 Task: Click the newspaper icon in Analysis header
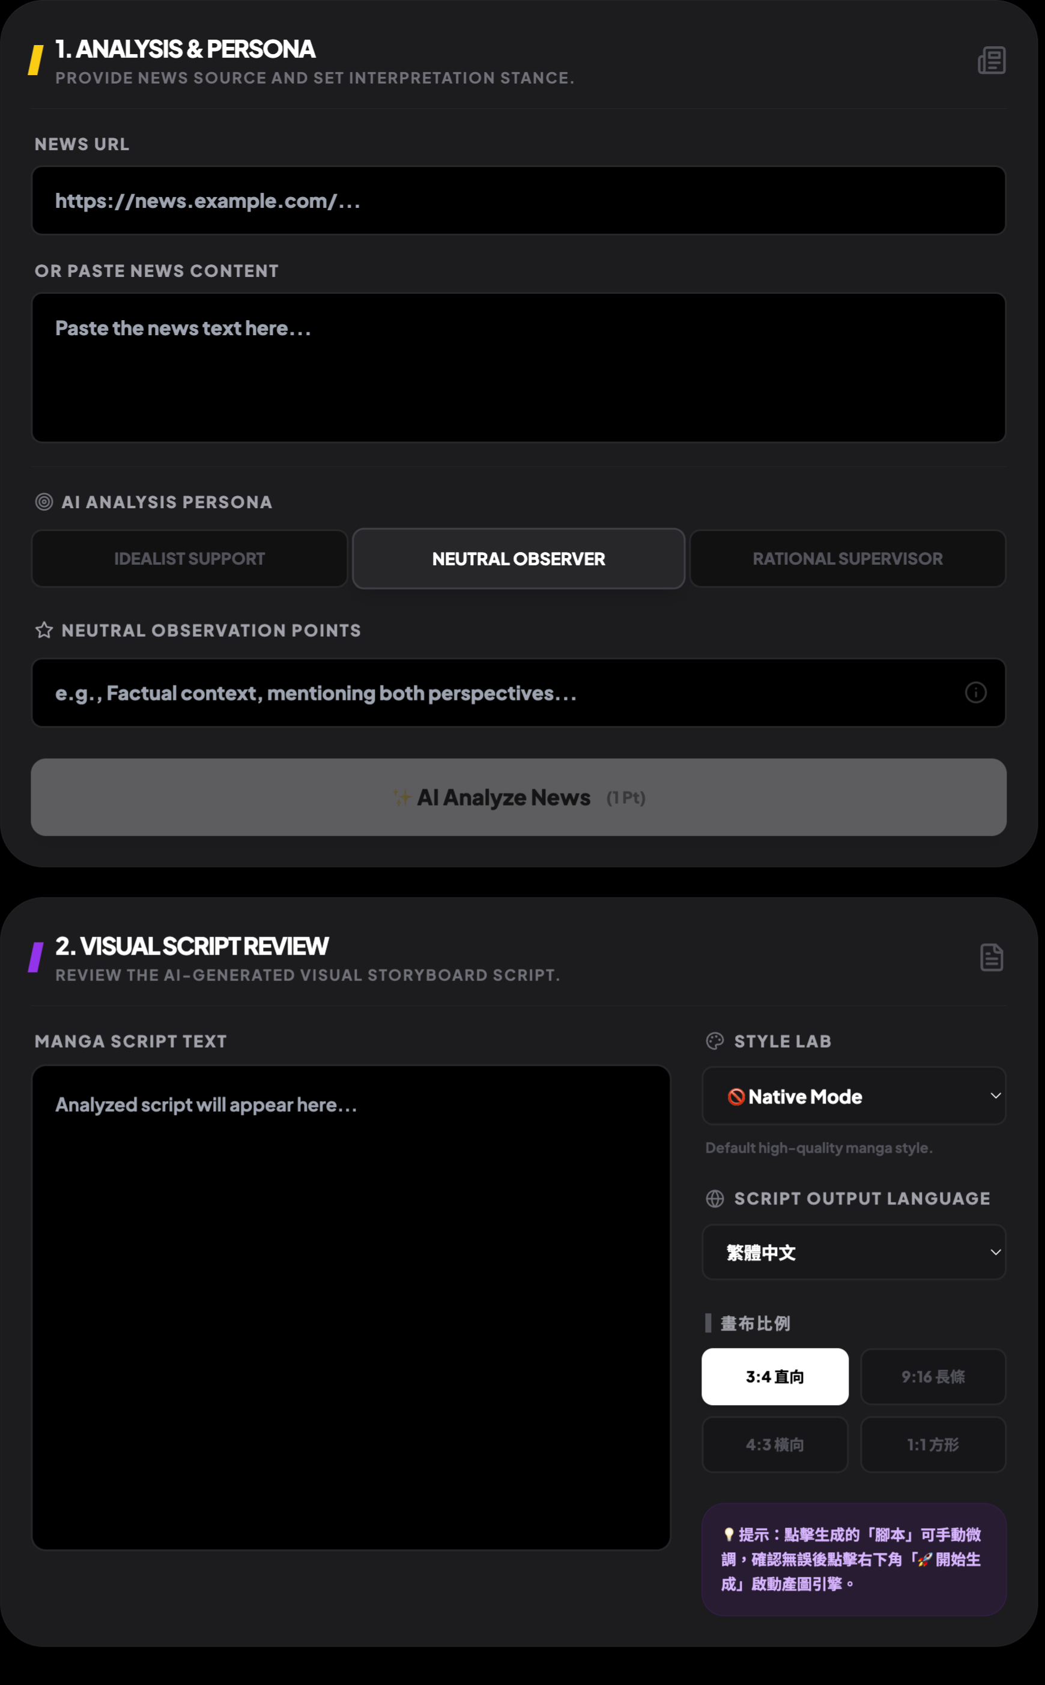tap(991, 61)
